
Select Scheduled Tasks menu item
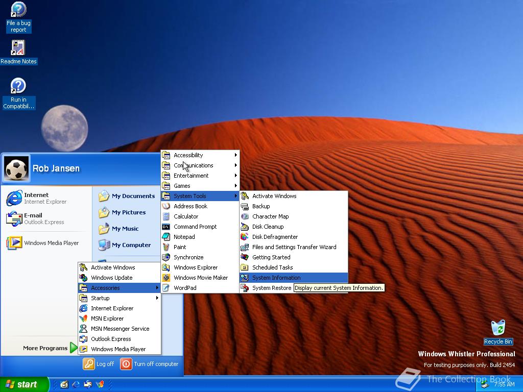point(294,267)
